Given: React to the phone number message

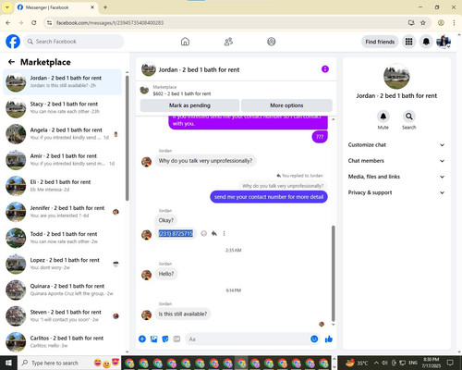Looking at the screenshot, I should [x=203, y=233].
